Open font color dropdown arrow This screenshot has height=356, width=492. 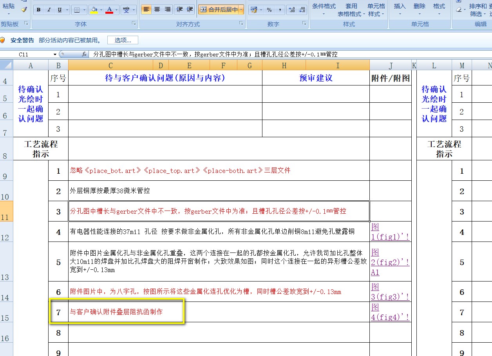[x=116, y=10]
